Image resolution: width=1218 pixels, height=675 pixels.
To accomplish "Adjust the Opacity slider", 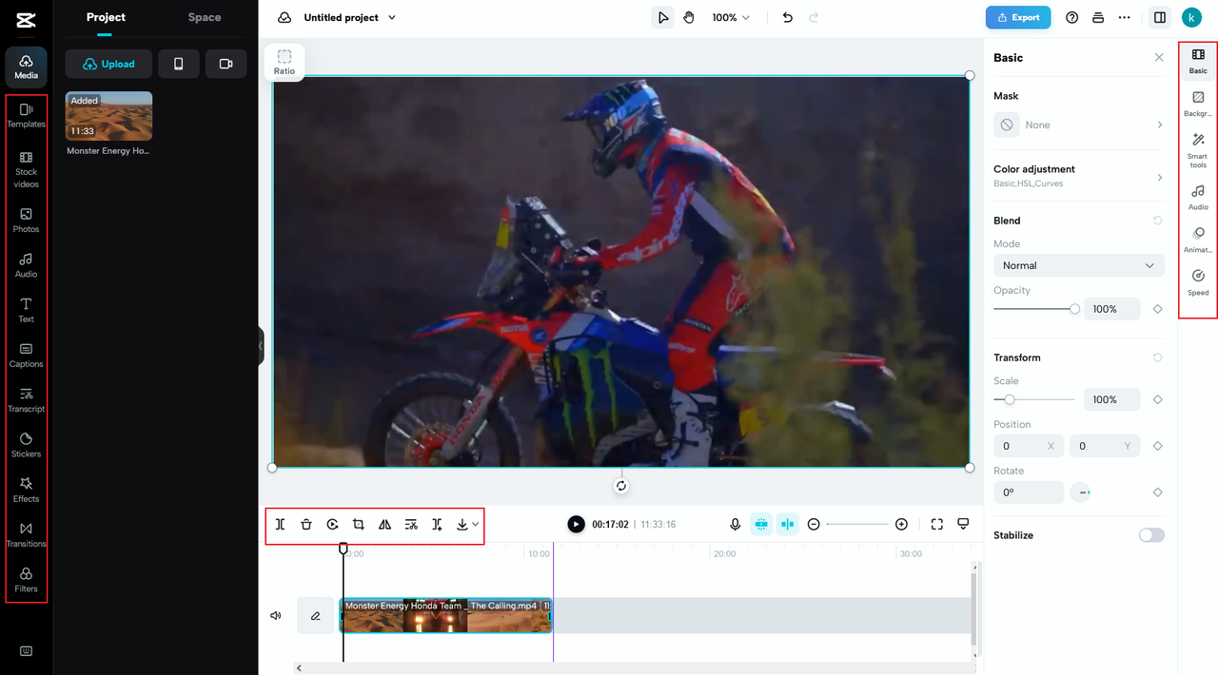I will click(1036, 309).
